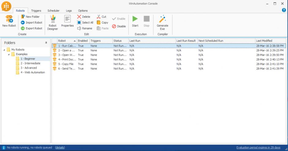Select the 1 - Run Calc robot row
288x151 pixels.
[169, 46]
